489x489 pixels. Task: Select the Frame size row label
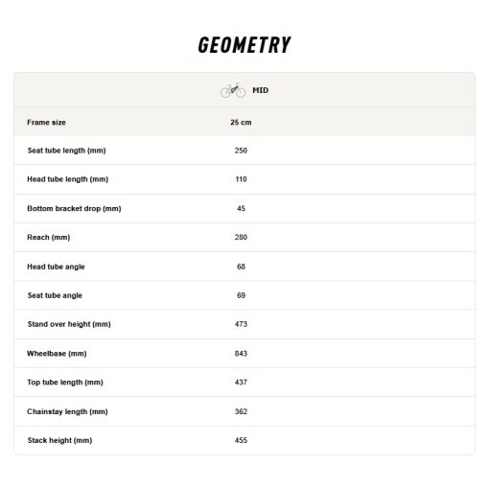click(x=46, y=123)
